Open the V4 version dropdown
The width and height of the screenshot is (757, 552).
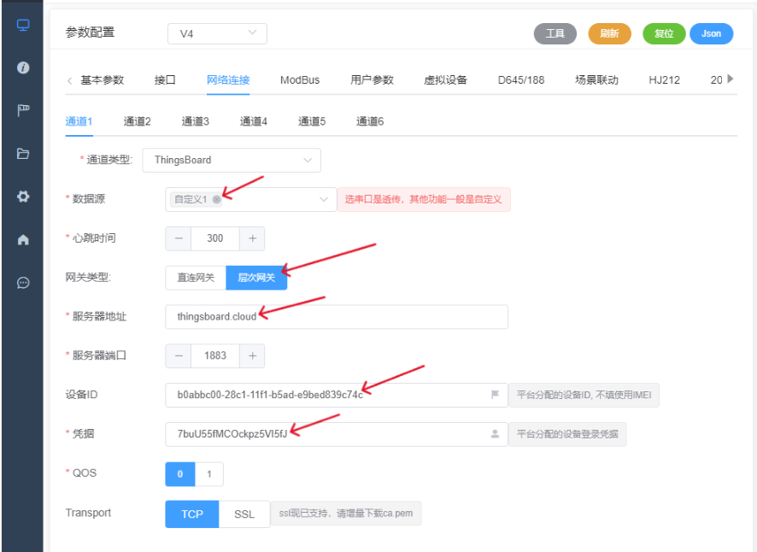point(217,33)
